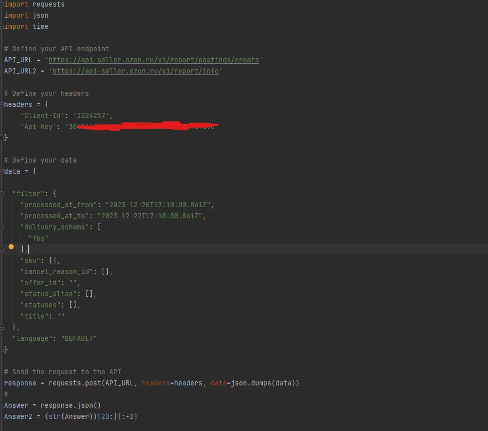Click the 'Client-Id' header key

pyautogui.click(x=43, y=115)
